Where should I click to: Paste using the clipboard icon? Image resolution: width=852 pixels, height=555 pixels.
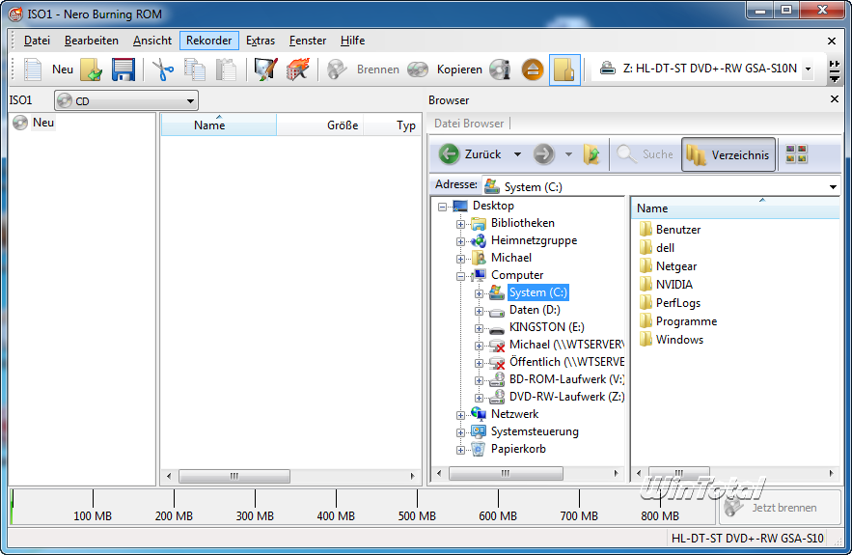pos(226,69)
